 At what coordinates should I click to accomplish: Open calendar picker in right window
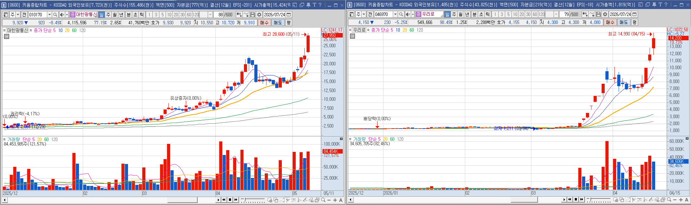click(634, 14)
